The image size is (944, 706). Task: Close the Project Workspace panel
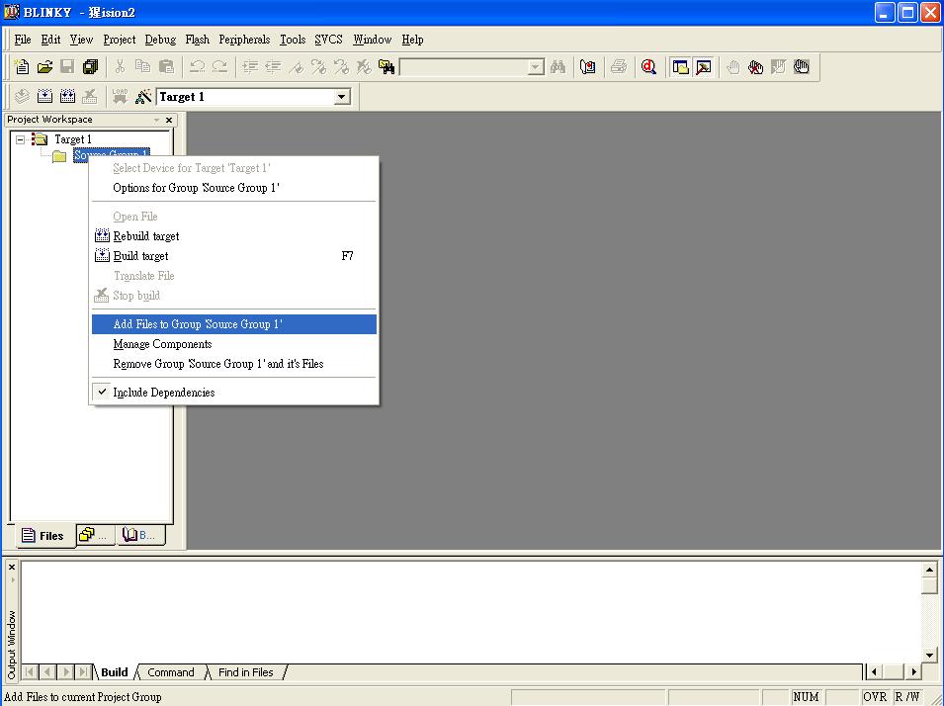click(x=169, y=120)
